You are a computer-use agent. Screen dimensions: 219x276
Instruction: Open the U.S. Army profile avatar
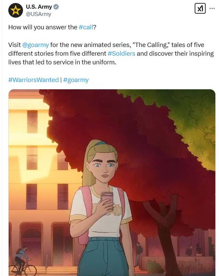pos(15,10)
